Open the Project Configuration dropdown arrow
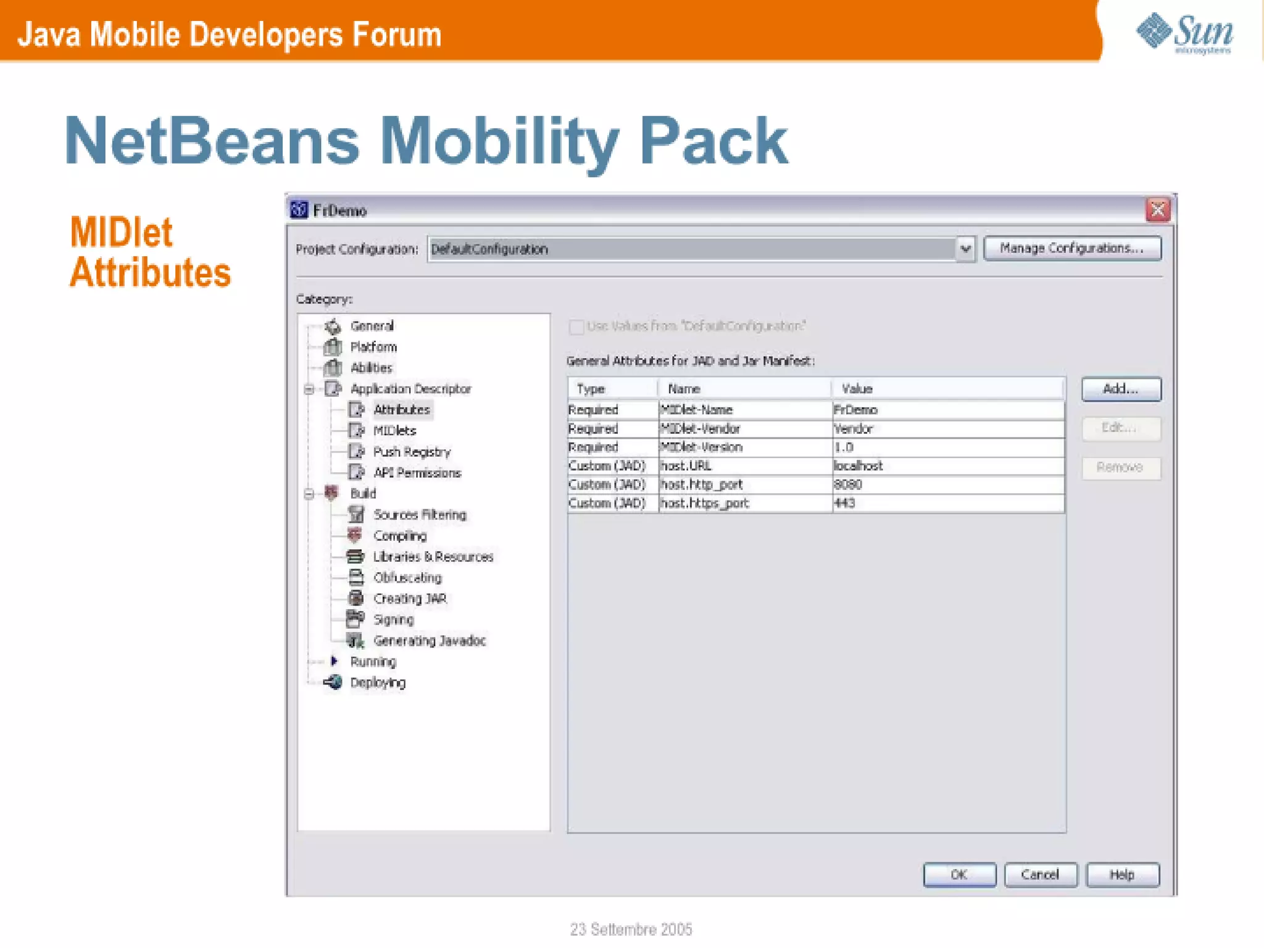The height and width of the screenshot is (948, 1264). pyautogui.click(x=966, y=249)
